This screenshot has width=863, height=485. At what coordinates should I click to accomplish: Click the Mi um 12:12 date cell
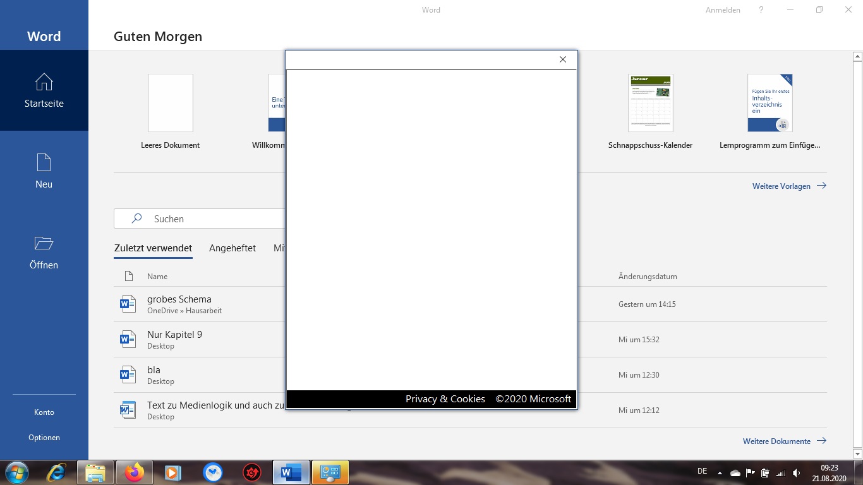tap(639, 410)
